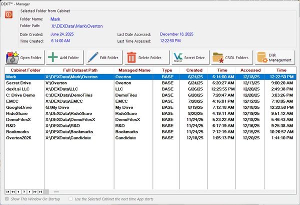Toggle Show This Window On Startup checkbox
Image resolution: width=300 pixels, height=205 pixels.
[6, 199]
